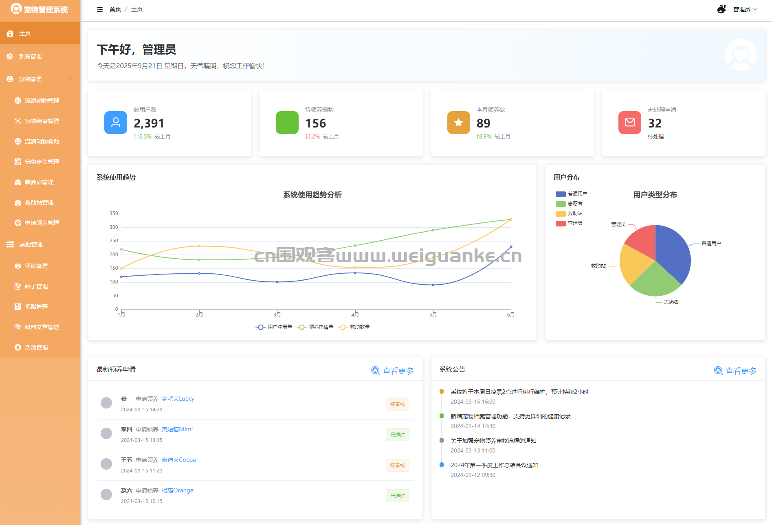Screen dimensions: 772x525
Task: Click 待审核 tag on 王五's application
Action: tap(398, 465)
